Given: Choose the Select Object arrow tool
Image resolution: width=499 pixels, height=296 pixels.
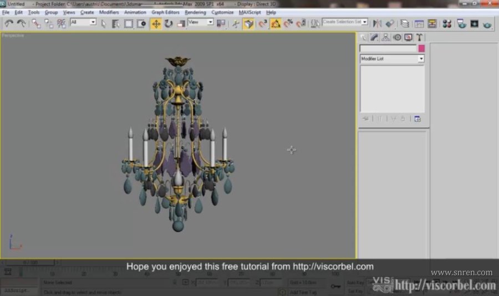Looking at the screenshot, I should (x=104, y=23).
